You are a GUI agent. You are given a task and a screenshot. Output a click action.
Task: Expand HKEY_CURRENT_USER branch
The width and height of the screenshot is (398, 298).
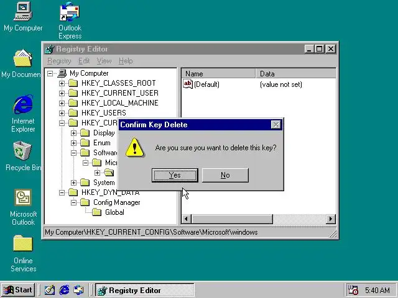pos(62,93)
